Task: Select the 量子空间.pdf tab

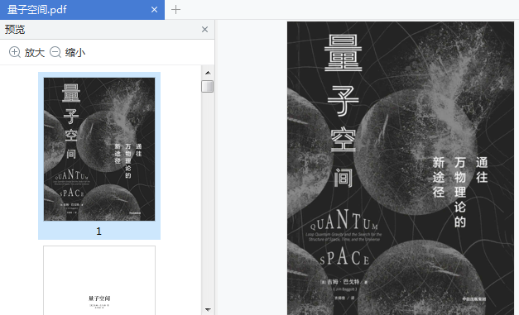Action: 82,10
